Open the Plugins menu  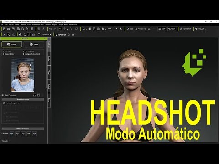[55, 25]
